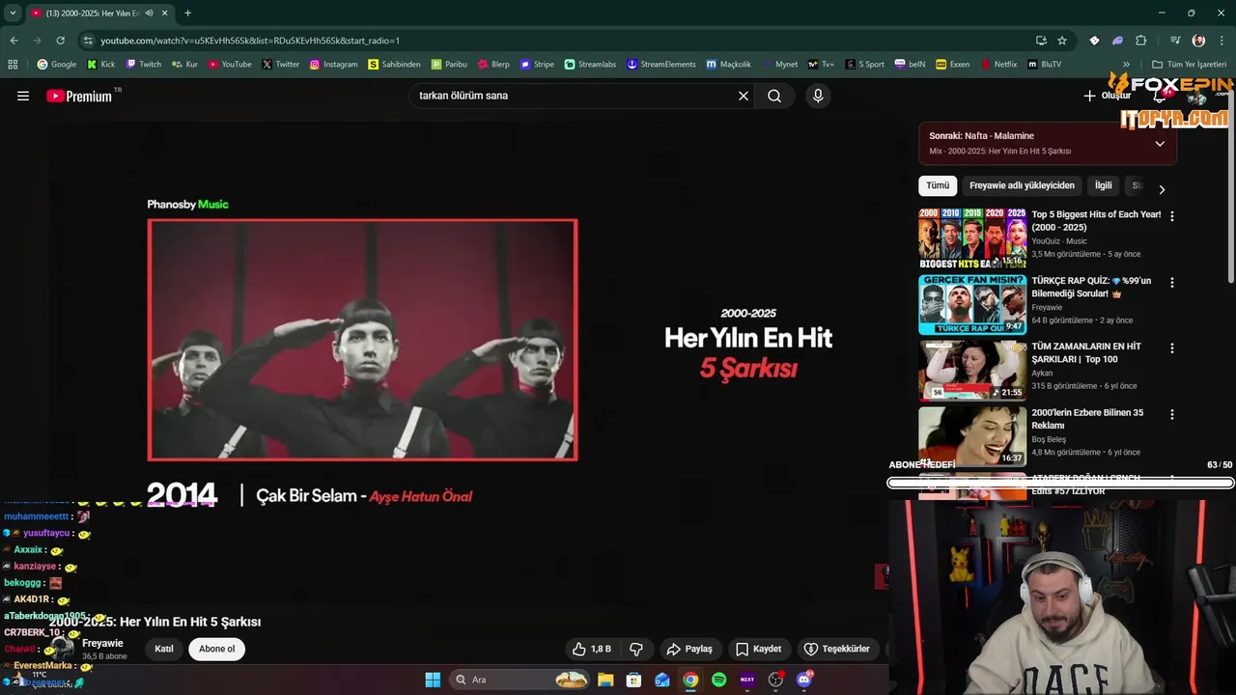Viewport: 1236px width, 695px height.
Task: Open Spotify from the taskbar
Action: pyautogui.click(x=718, y=680)
